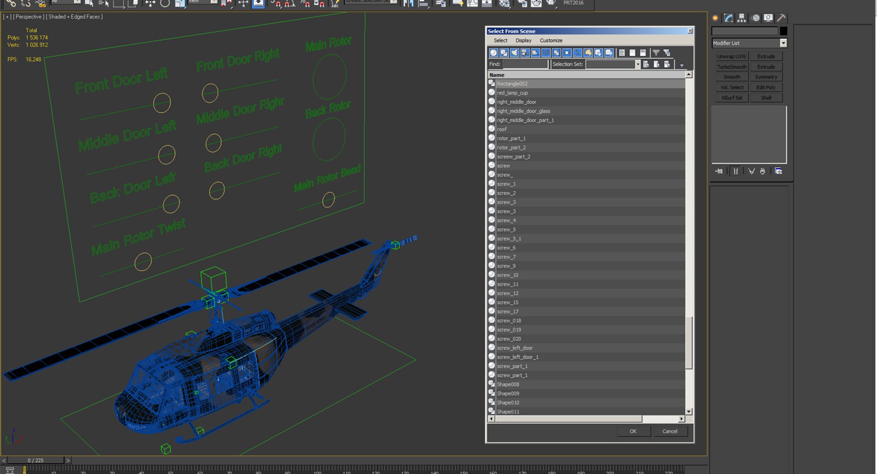This screenshot has height=474, width=877.
Task: Click the Select Invert icon in dialog toolbar
Action: tap(643, 53)
